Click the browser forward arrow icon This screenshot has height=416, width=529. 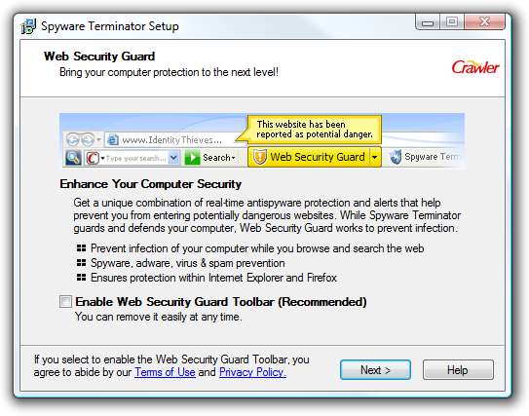tap(88, 139)
